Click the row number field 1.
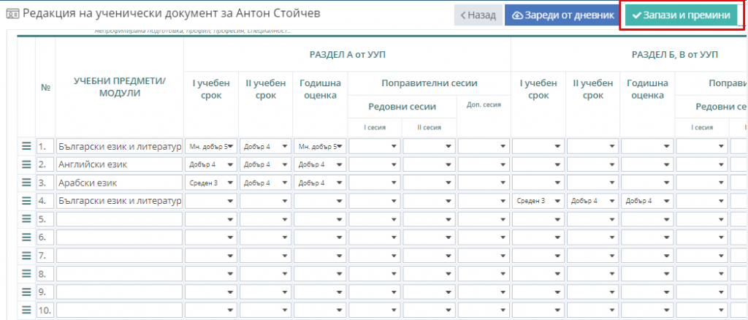Screen dimensions: 748x320 pos(45,146)
